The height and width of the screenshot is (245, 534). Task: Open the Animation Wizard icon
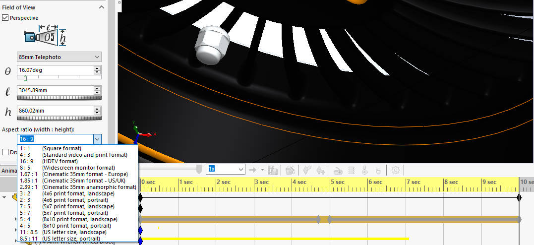[290, 170]
